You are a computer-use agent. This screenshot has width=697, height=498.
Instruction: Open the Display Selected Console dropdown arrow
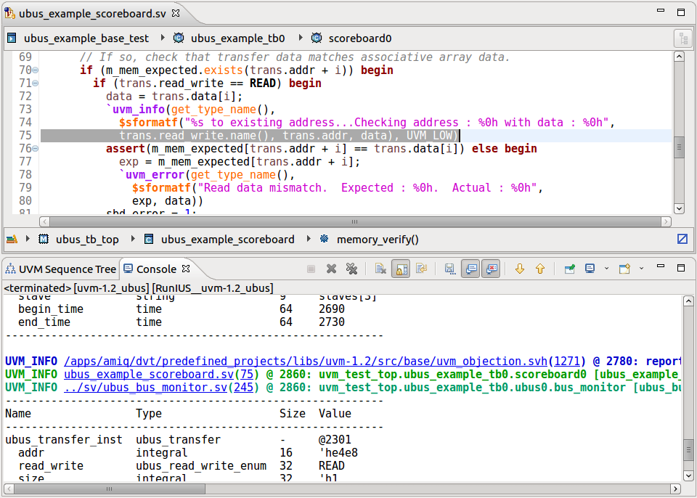(606, 269)
